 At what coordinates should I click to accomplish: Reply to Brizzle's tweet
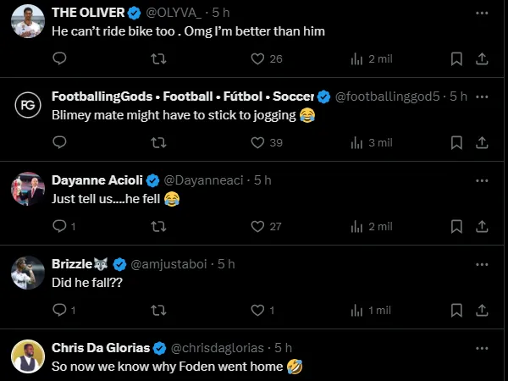(x=59, y=310)
